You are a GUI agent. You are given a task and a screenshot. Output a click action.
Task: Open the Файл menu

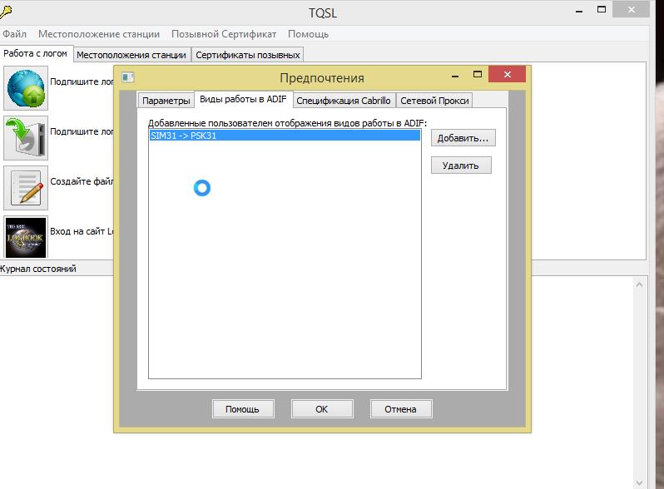click(14, 34)
